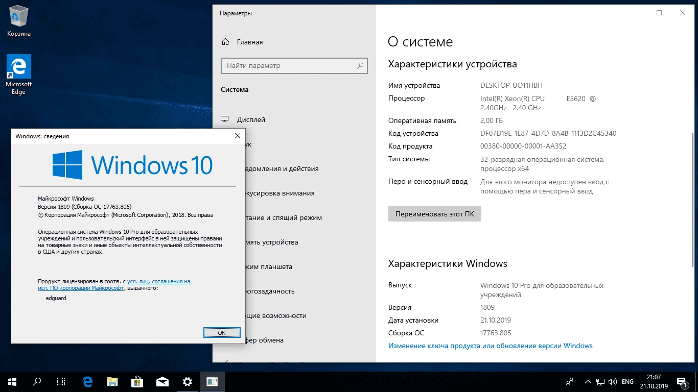Open Task View from the taskbar
Viewport: 698px width, 392px height.
pos(61,381)
